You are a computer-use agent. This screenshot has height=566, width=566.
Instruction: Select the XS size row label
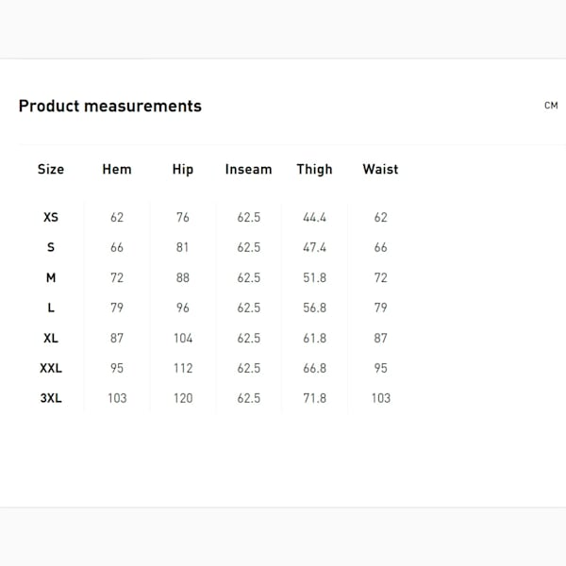(51, 217)
